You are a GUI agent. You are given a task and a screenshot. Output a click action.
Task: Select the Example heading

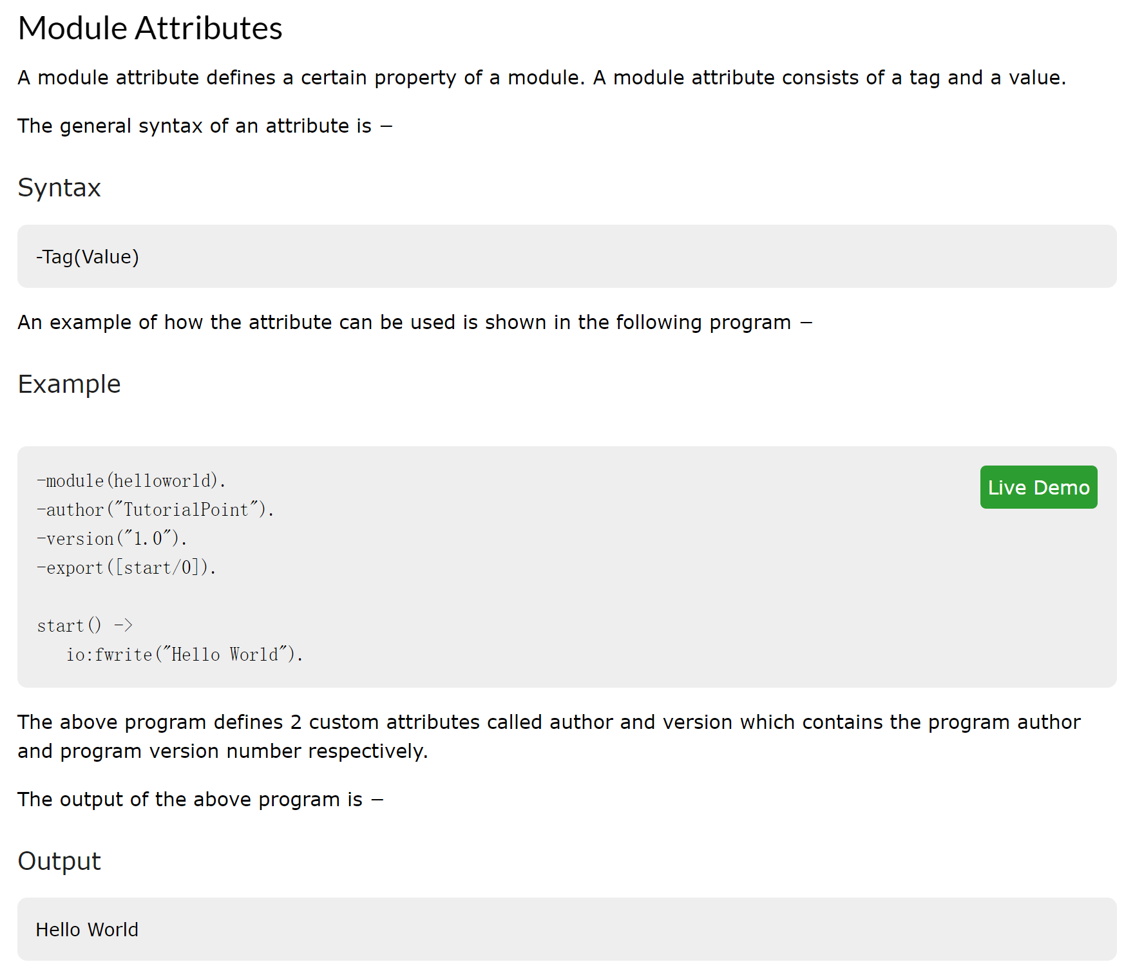point(69,384)
